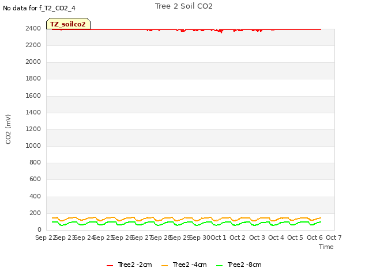369x276 pixels.
Task: Click the chart title Tree 2 Soil CO2
Action: (x=184, y=6)
